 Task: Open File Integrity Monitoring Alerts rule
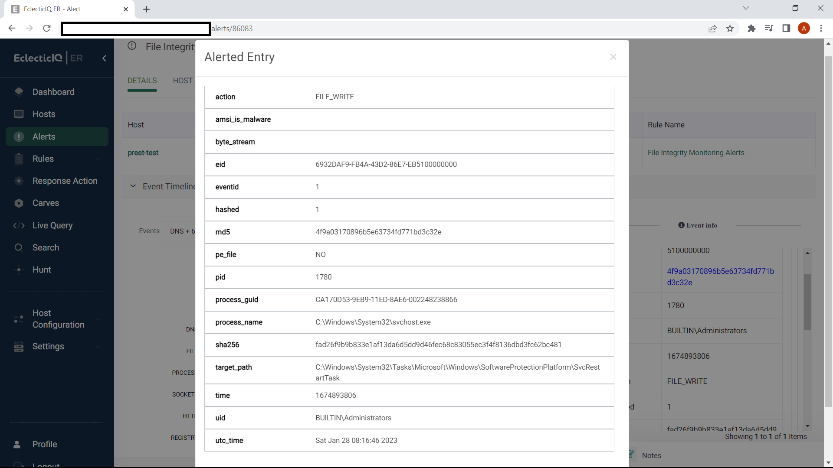pyautogui.click(x=695, y=153)
